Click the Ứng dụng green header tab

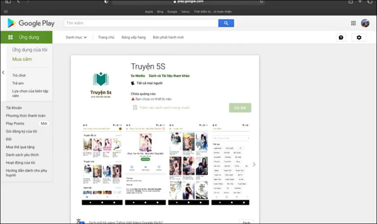point(26,37)
